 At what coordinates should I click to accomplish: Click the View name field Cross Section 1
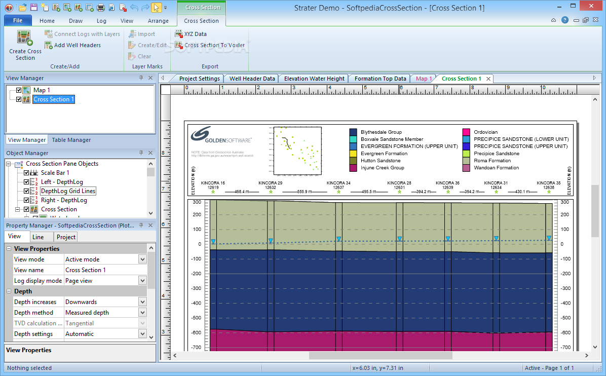(x=105, y=270)
